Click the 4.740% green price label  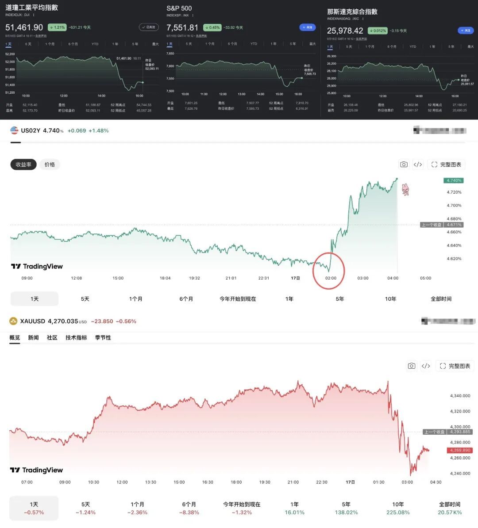(x=453, y=180)
